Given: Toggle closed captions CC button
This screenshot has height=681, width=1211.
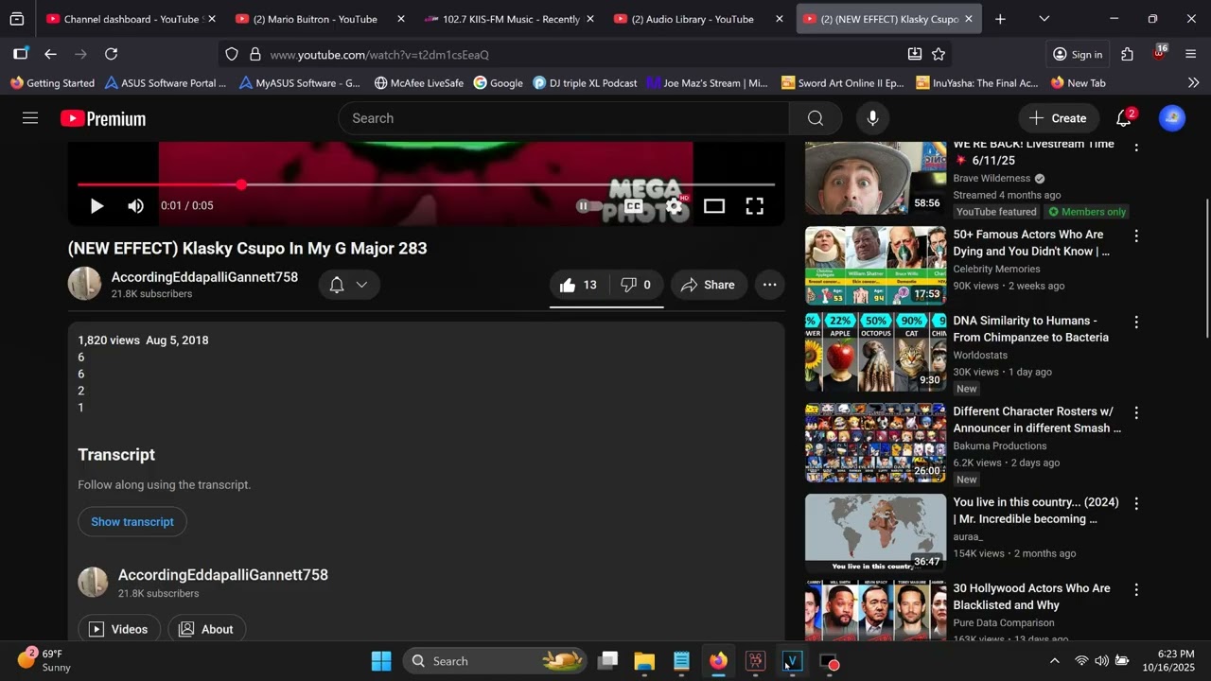Looking at the screenshot, I should tap(633, 205).
